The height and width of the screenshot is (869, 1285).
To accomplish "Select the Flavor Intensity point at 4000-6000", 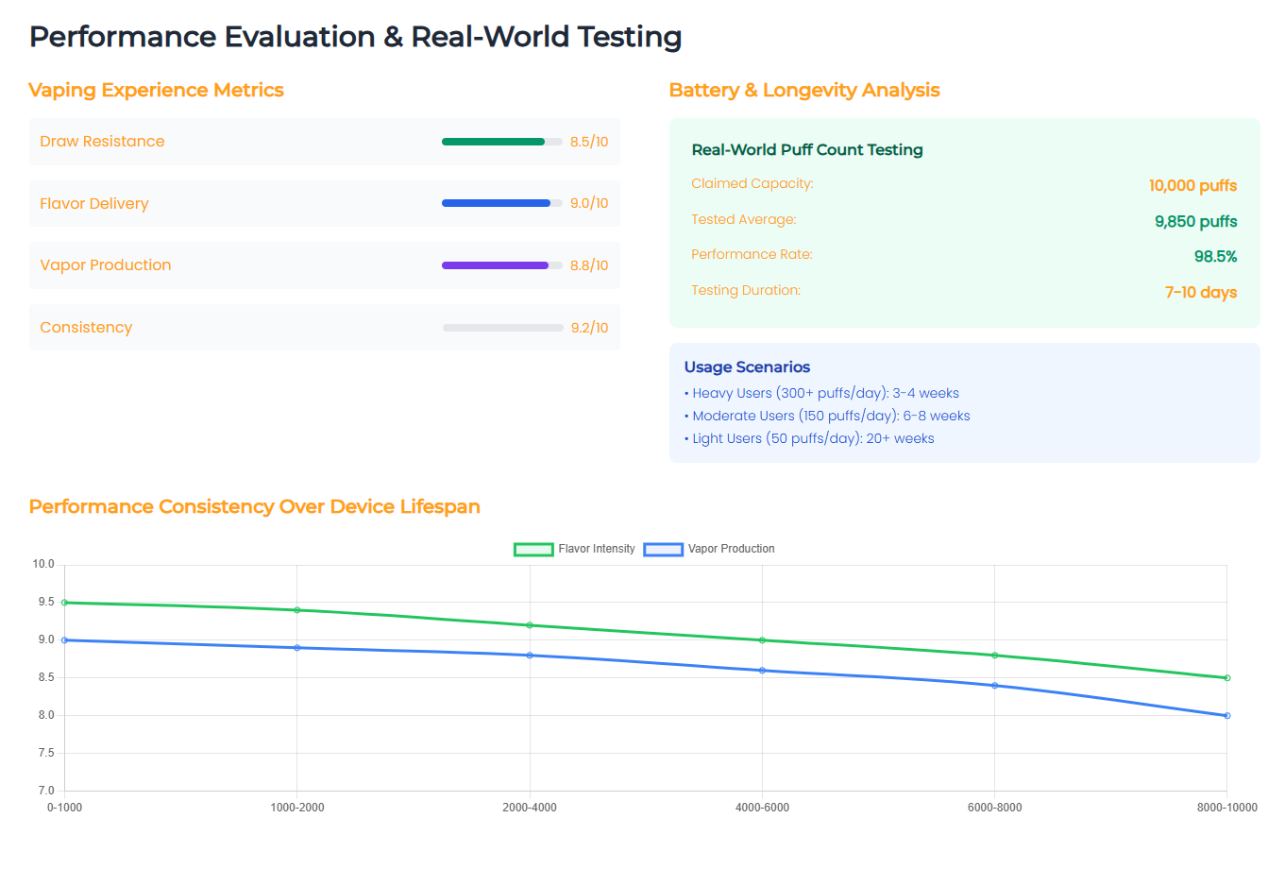I will pos(762,640).
